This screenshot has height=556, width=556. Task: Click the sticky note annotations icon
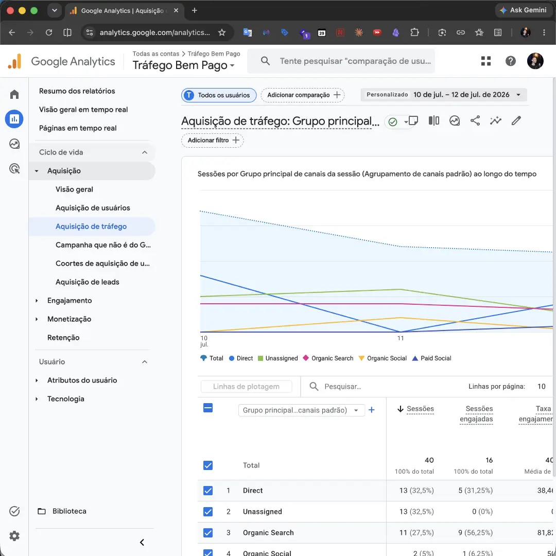(x=413, y=120)
